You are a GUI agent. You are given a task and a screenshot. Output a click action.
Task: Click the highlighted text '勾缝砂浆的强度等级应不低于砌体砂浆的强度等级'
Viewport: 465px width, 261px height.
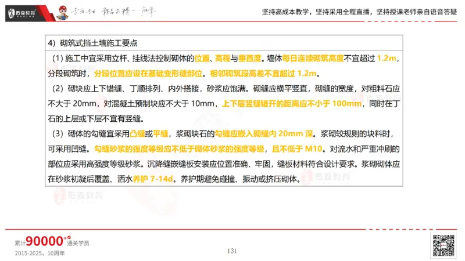(x=179, y=149)
